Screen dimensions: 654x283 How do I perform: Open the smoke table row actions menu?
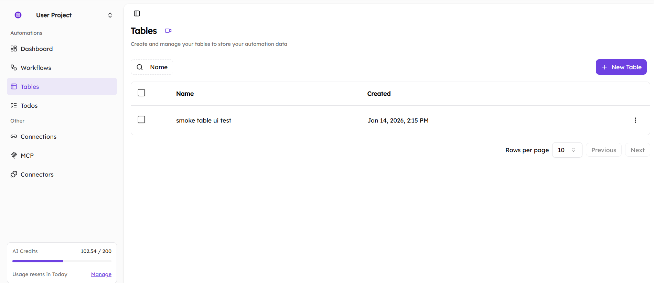635,120
